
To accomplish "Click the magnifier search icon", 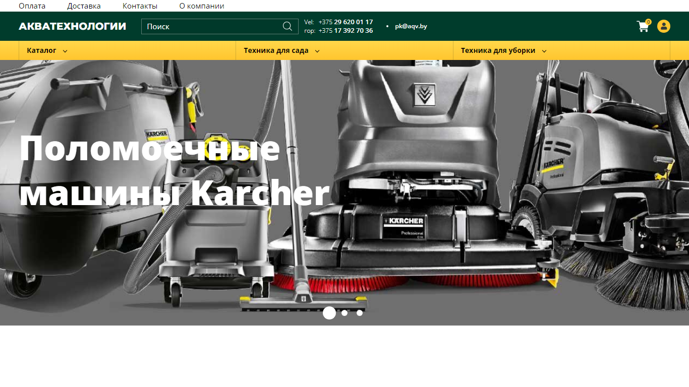I will (288, 26).
